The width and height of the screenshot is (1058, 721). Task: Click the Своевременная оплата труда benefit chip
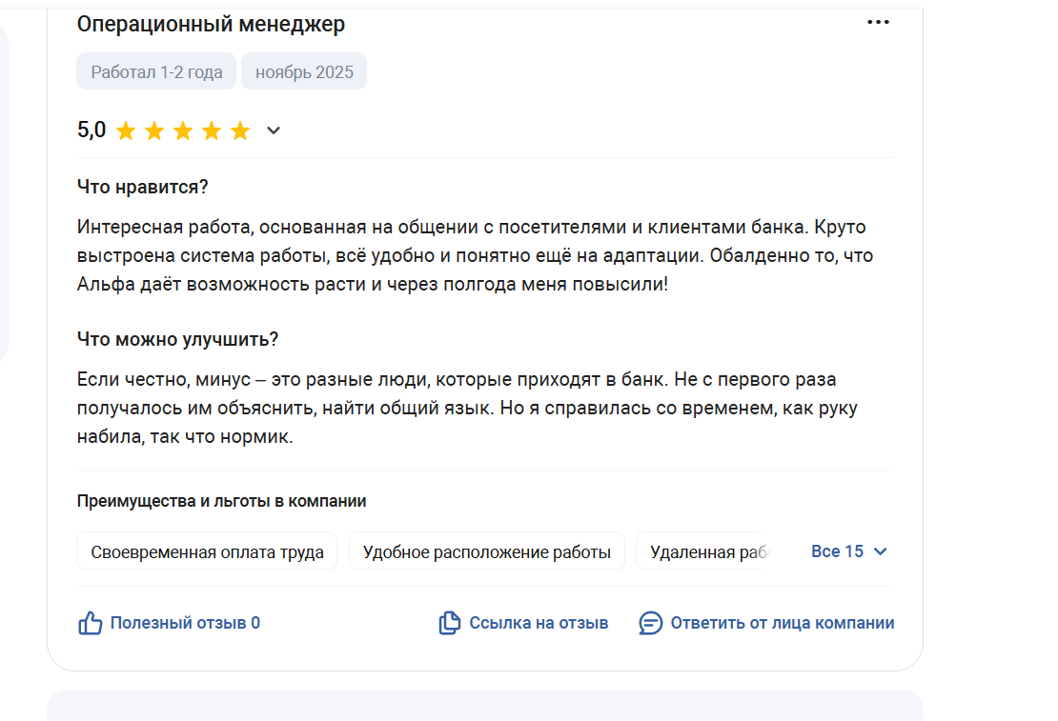[207, 551]
